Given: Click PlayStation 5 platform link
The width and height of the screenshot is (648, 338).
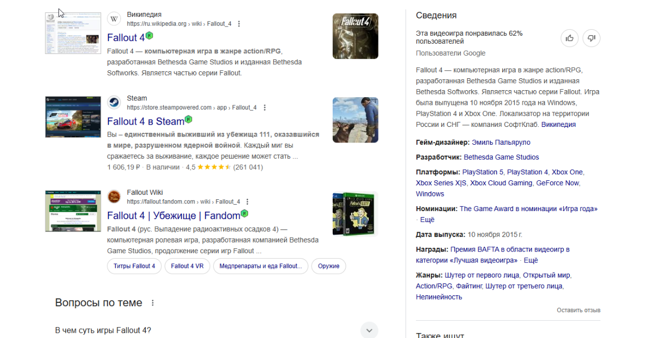Looking at the screenshot, I should (483, 172).
